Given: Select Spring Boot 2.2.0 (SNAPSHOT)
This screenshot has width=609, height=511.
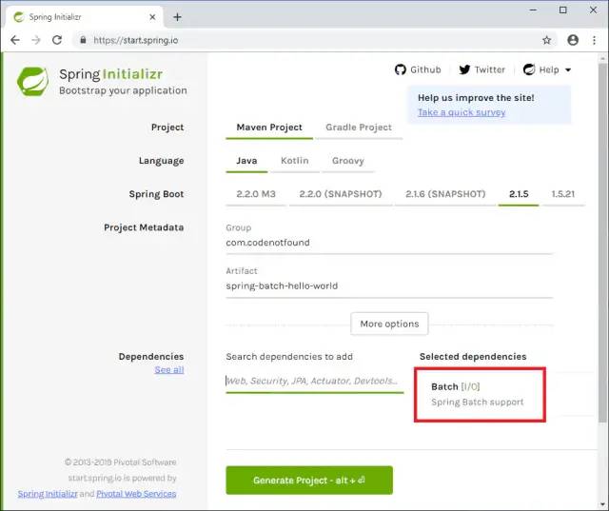Looking at the screenshot, I should pos(341,194).
